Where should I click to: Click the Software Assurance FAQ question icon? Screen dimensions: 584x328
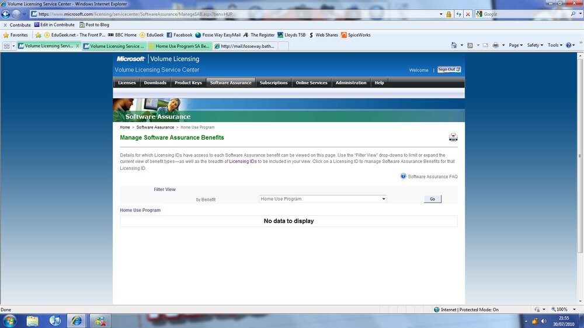[x=404, y=176]
